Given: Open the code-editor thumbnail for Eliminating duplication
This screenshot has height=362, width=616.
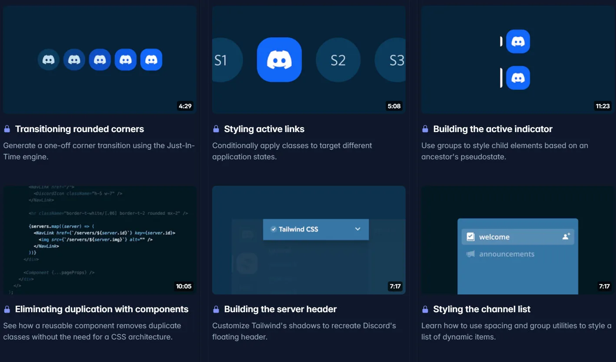Looking at the screenshot, I should click(x=100, y=240).
